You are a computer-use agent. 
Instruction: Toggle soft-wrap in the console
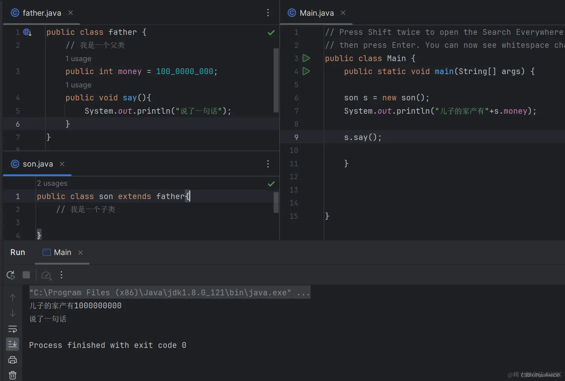[x=13, y=329]
